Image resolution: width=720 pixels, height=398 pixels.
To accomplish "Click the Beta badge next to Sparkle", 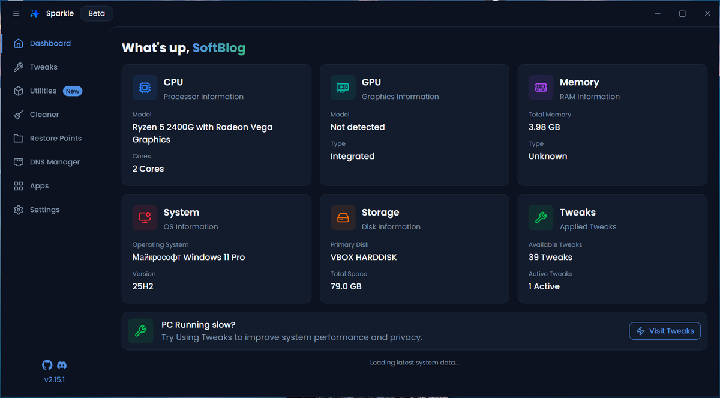I will pos(96,13).
